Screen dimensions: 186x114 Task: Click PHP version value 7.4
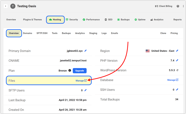pos(172,60)
